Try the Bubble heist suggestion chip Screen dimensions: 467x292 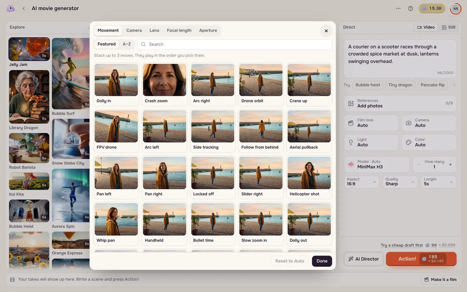(368, 85)
